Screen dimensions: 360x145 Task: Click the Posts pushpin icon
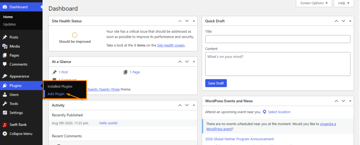(5, 38)
